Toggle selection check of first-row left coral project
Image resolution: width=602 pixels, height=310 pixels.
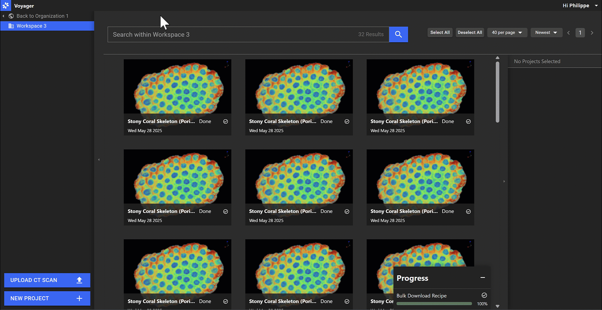(x=225, y=121)
